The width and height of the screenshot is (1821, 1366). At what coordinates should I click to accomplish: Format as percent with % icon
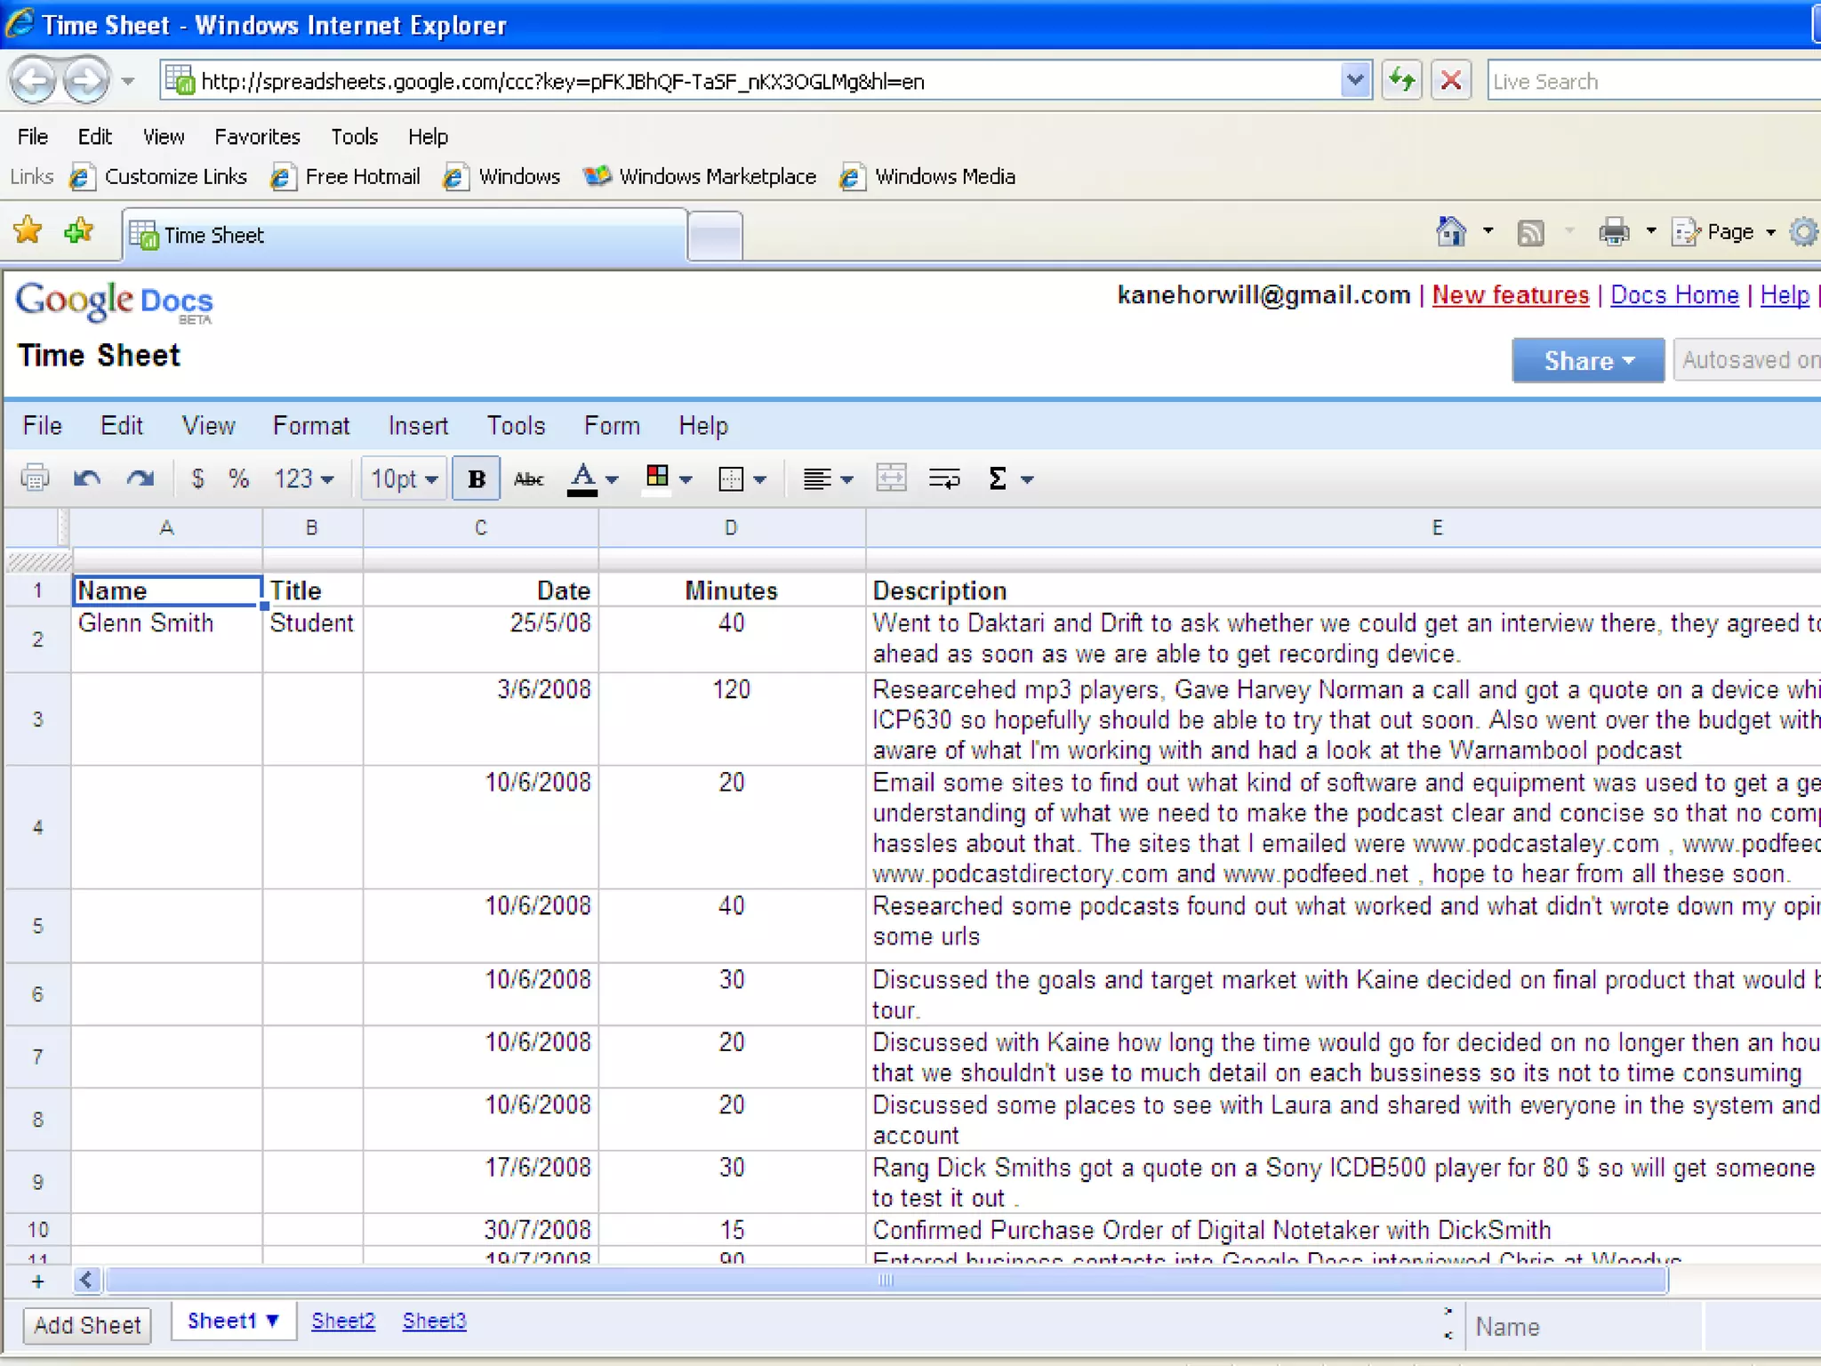pos(238,478)
